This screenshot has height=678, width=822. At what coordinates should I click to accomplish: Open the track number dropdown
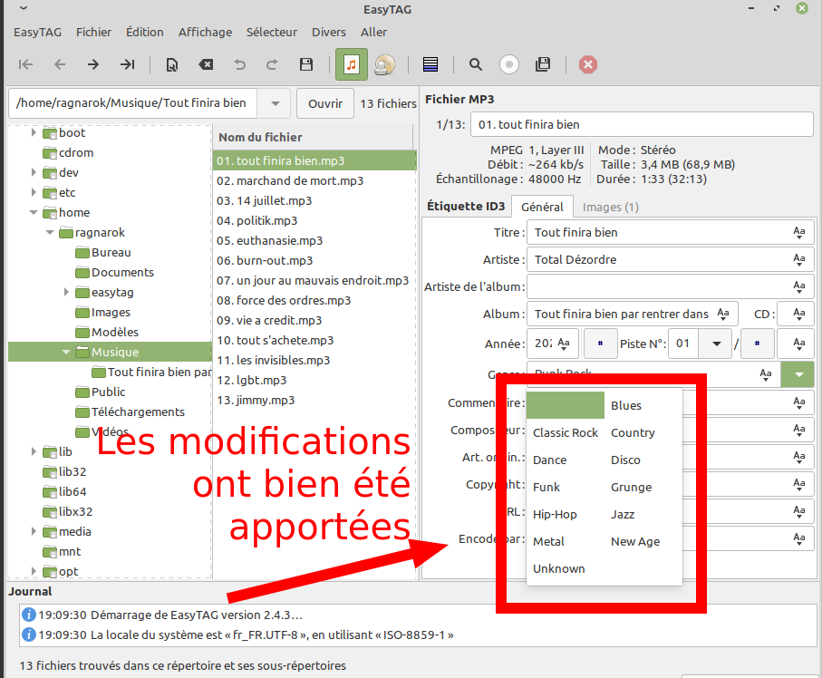coord(717,344)
